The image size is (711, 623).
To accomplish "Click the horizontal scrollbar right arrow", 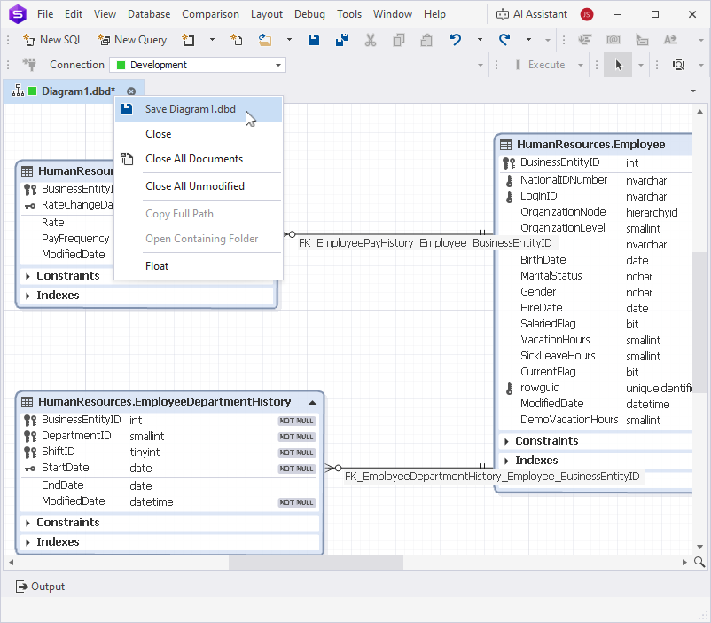I will click(x=684, y=562).
